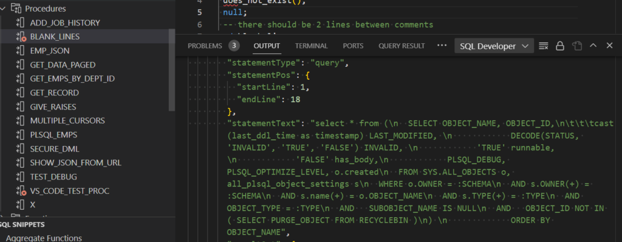Click the MULTIPLE_CURSORS procedure icon
The height and width of the screenshot is (242, 622).
point(20,120)
